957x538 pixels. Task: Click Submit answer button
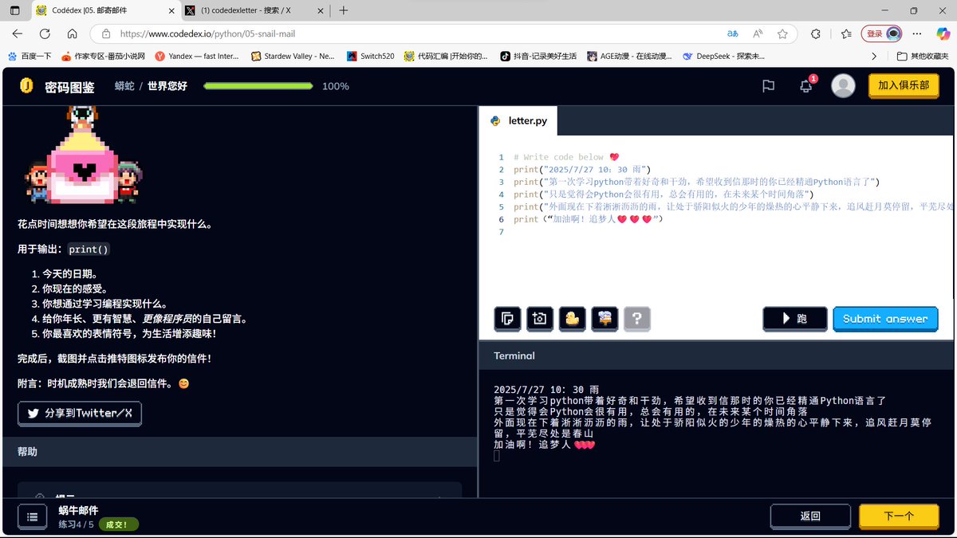tap(885, 319)
